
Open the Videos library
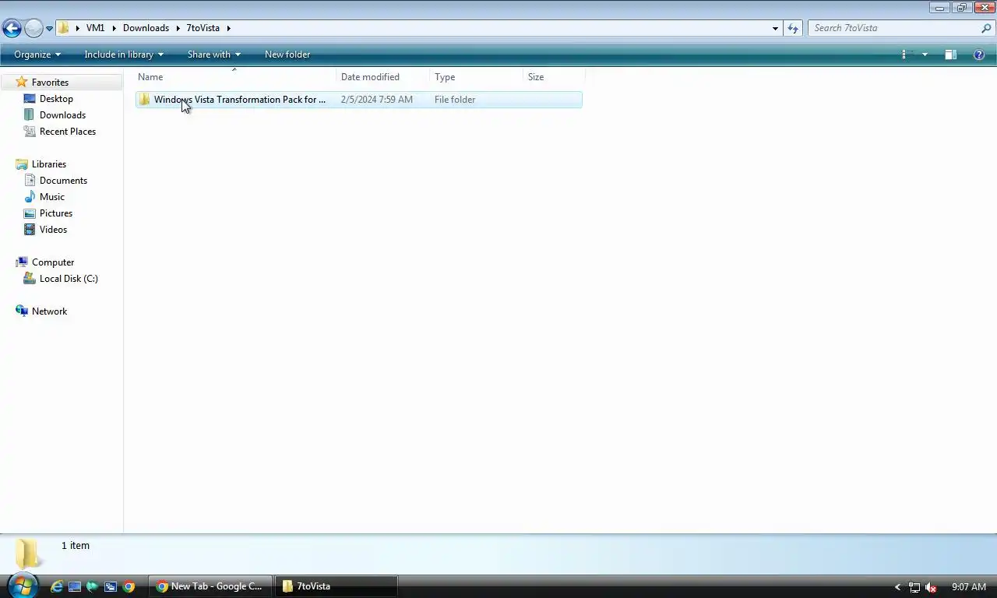[x=53, y=230]
